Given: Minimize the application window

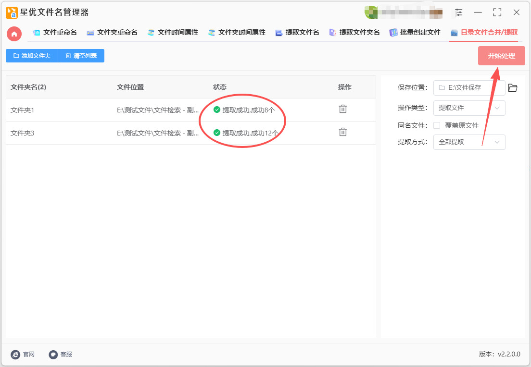Looking at the screenshot, I should pos(478,12).
